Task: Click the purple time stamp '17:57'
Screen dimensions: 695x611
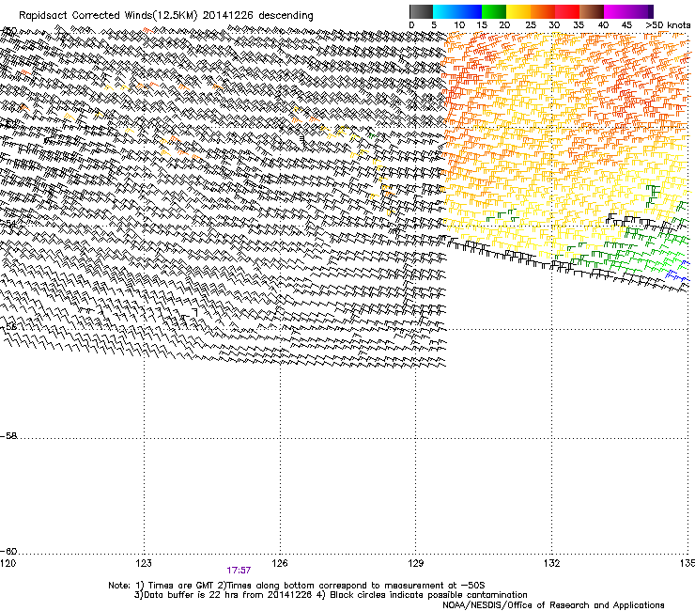Action: pos(239,571)
